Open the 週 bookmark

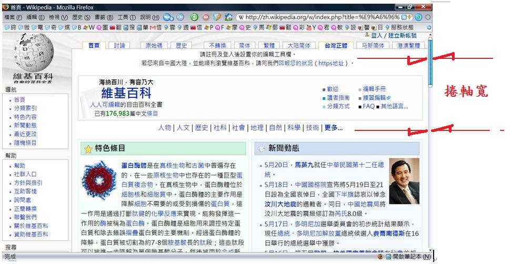point(183,27)
